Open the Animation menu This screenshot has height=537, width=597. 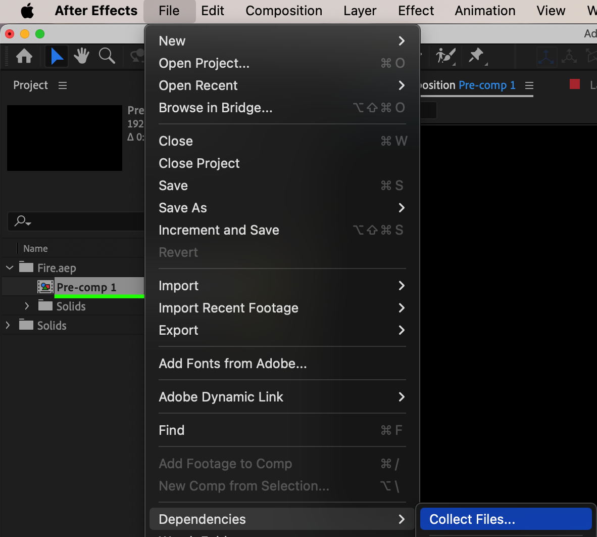485,11
